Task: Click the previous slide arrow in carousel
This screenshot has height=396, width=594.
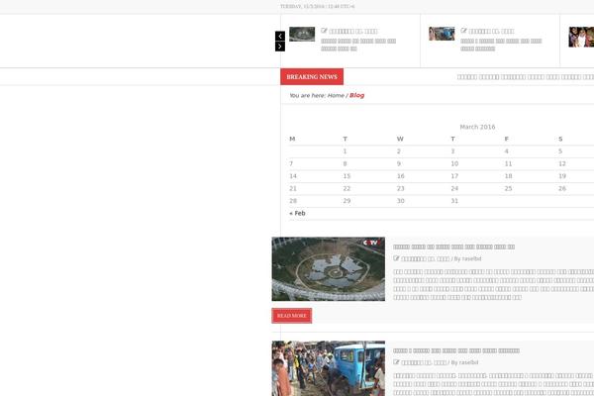Action: click(x=280, y=37)
